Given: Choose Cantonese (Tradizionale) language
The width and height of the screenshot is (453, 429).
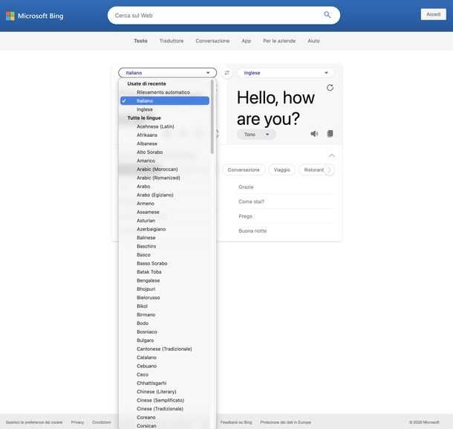Looking at the screenshot, I should 165,349.
